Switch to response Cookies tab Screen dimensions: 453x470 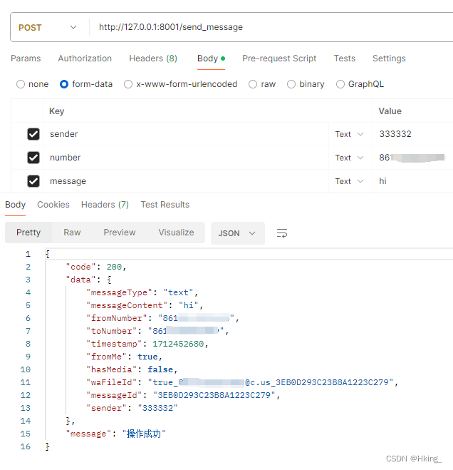pos(53,205)
